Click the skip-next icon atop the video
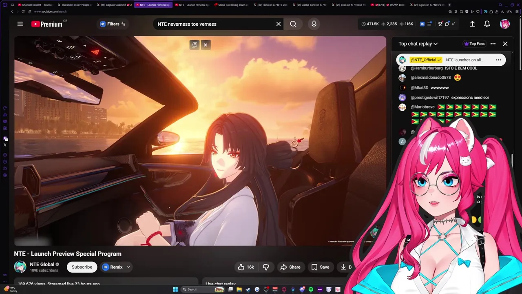 (206, 45)
